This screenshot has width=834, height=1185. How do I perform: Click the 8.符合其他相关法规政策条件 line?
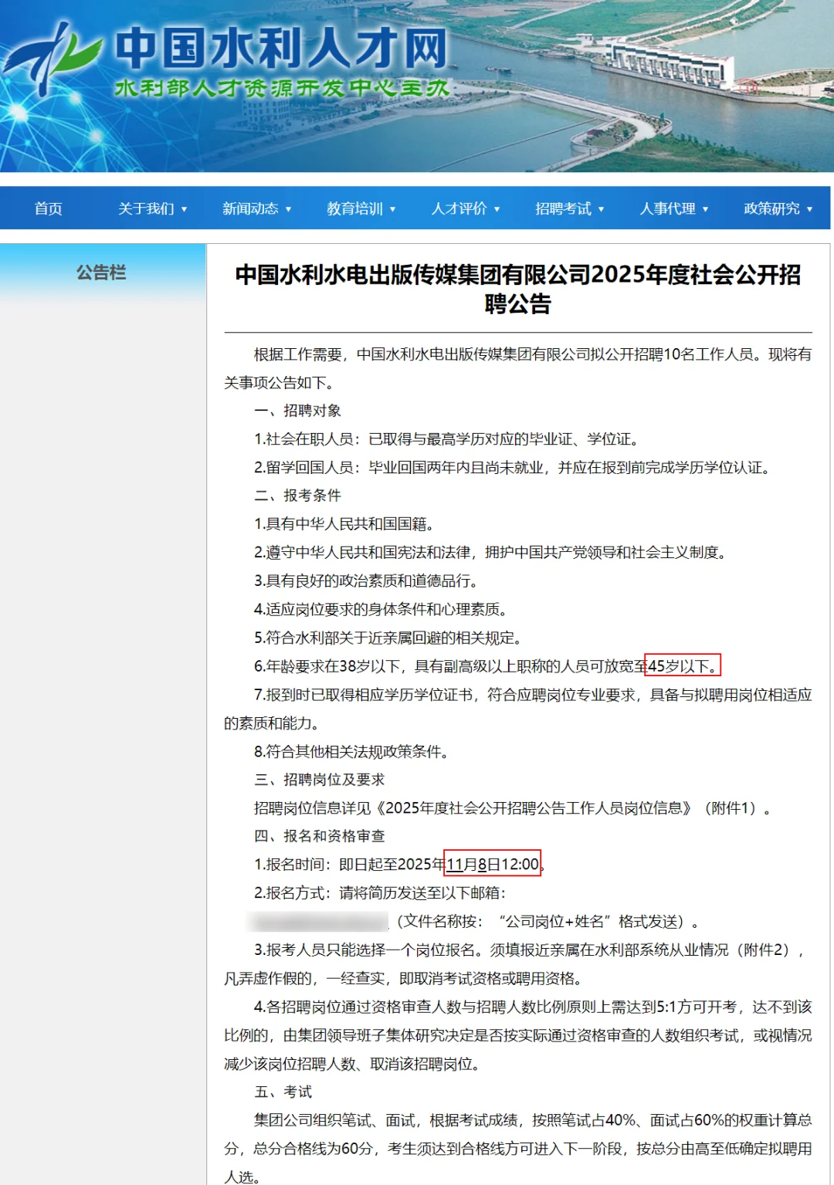353,752
